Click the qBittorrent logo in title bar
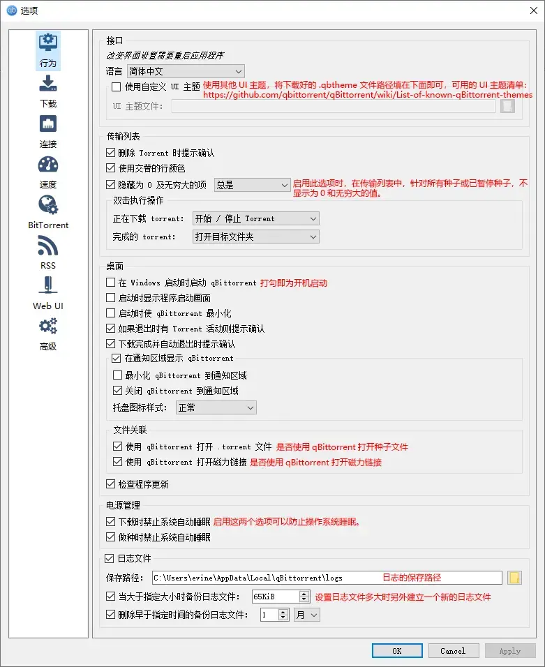Image resolution: width=545 pixels, height=667 pixels. click(x=11, y=10)
